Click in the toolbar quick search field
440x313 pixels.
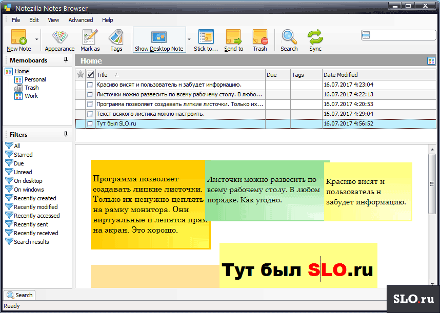[398, 35]
